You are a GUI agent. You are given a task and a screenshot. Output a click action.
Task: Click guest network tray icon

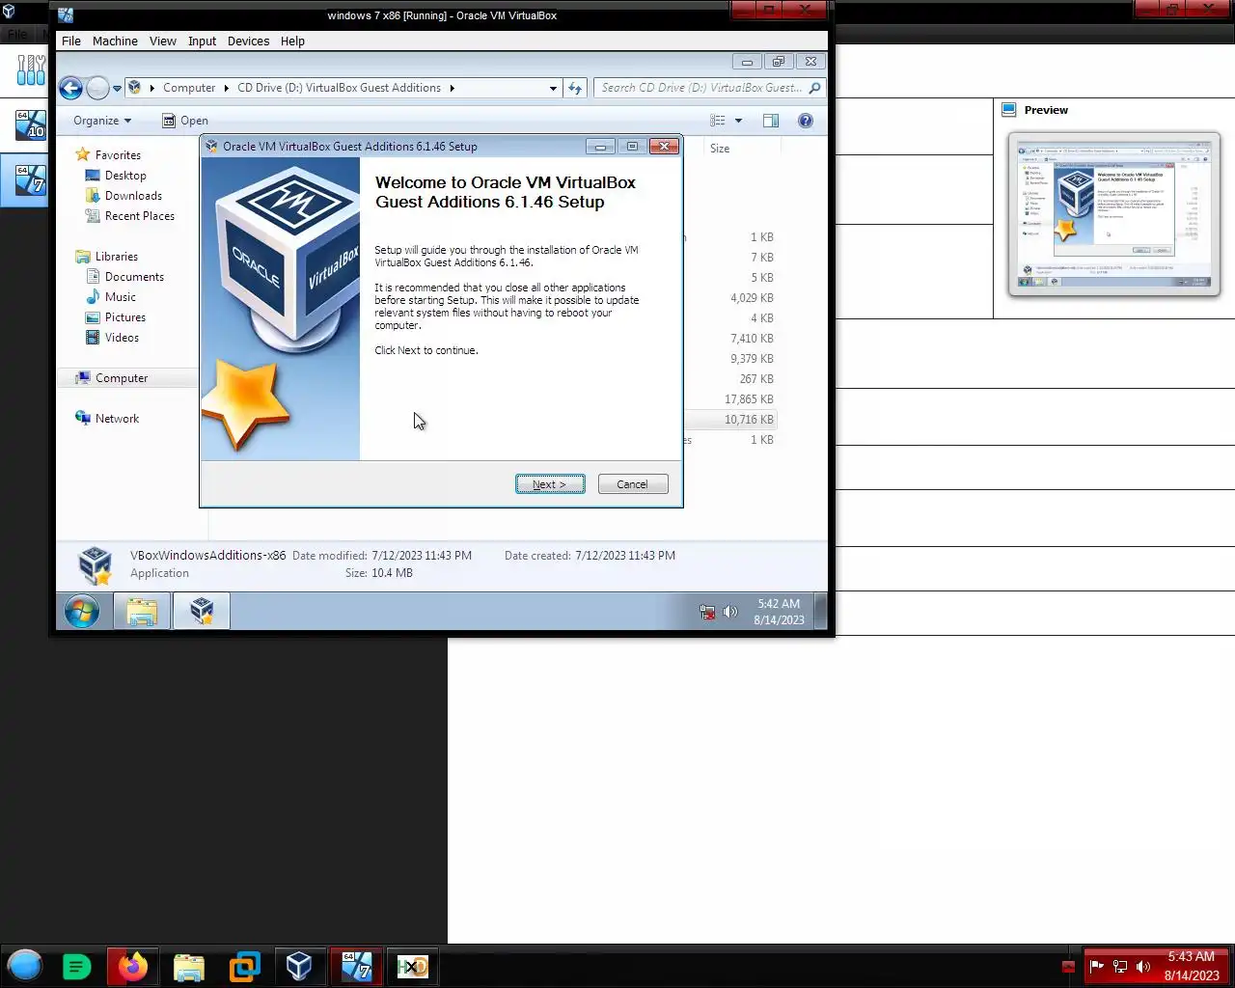click(707, 612)
